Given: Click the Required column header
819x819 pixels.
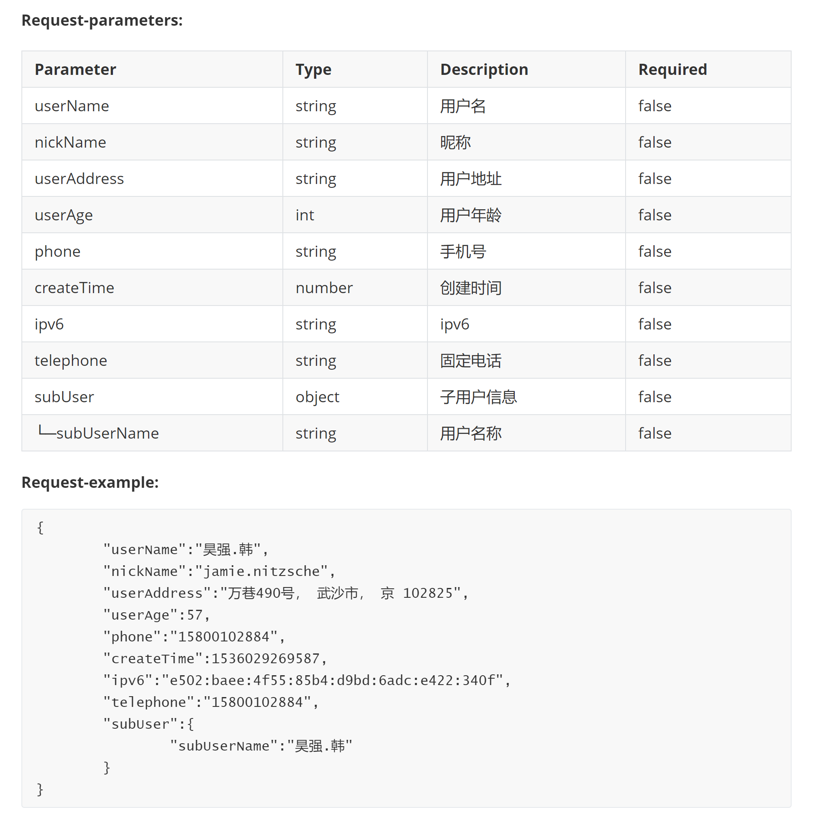Looking at the screenshot, I should [x=673, y=69].
